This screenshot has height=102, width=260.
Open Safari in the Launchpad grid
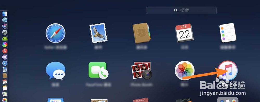(55, 33)
